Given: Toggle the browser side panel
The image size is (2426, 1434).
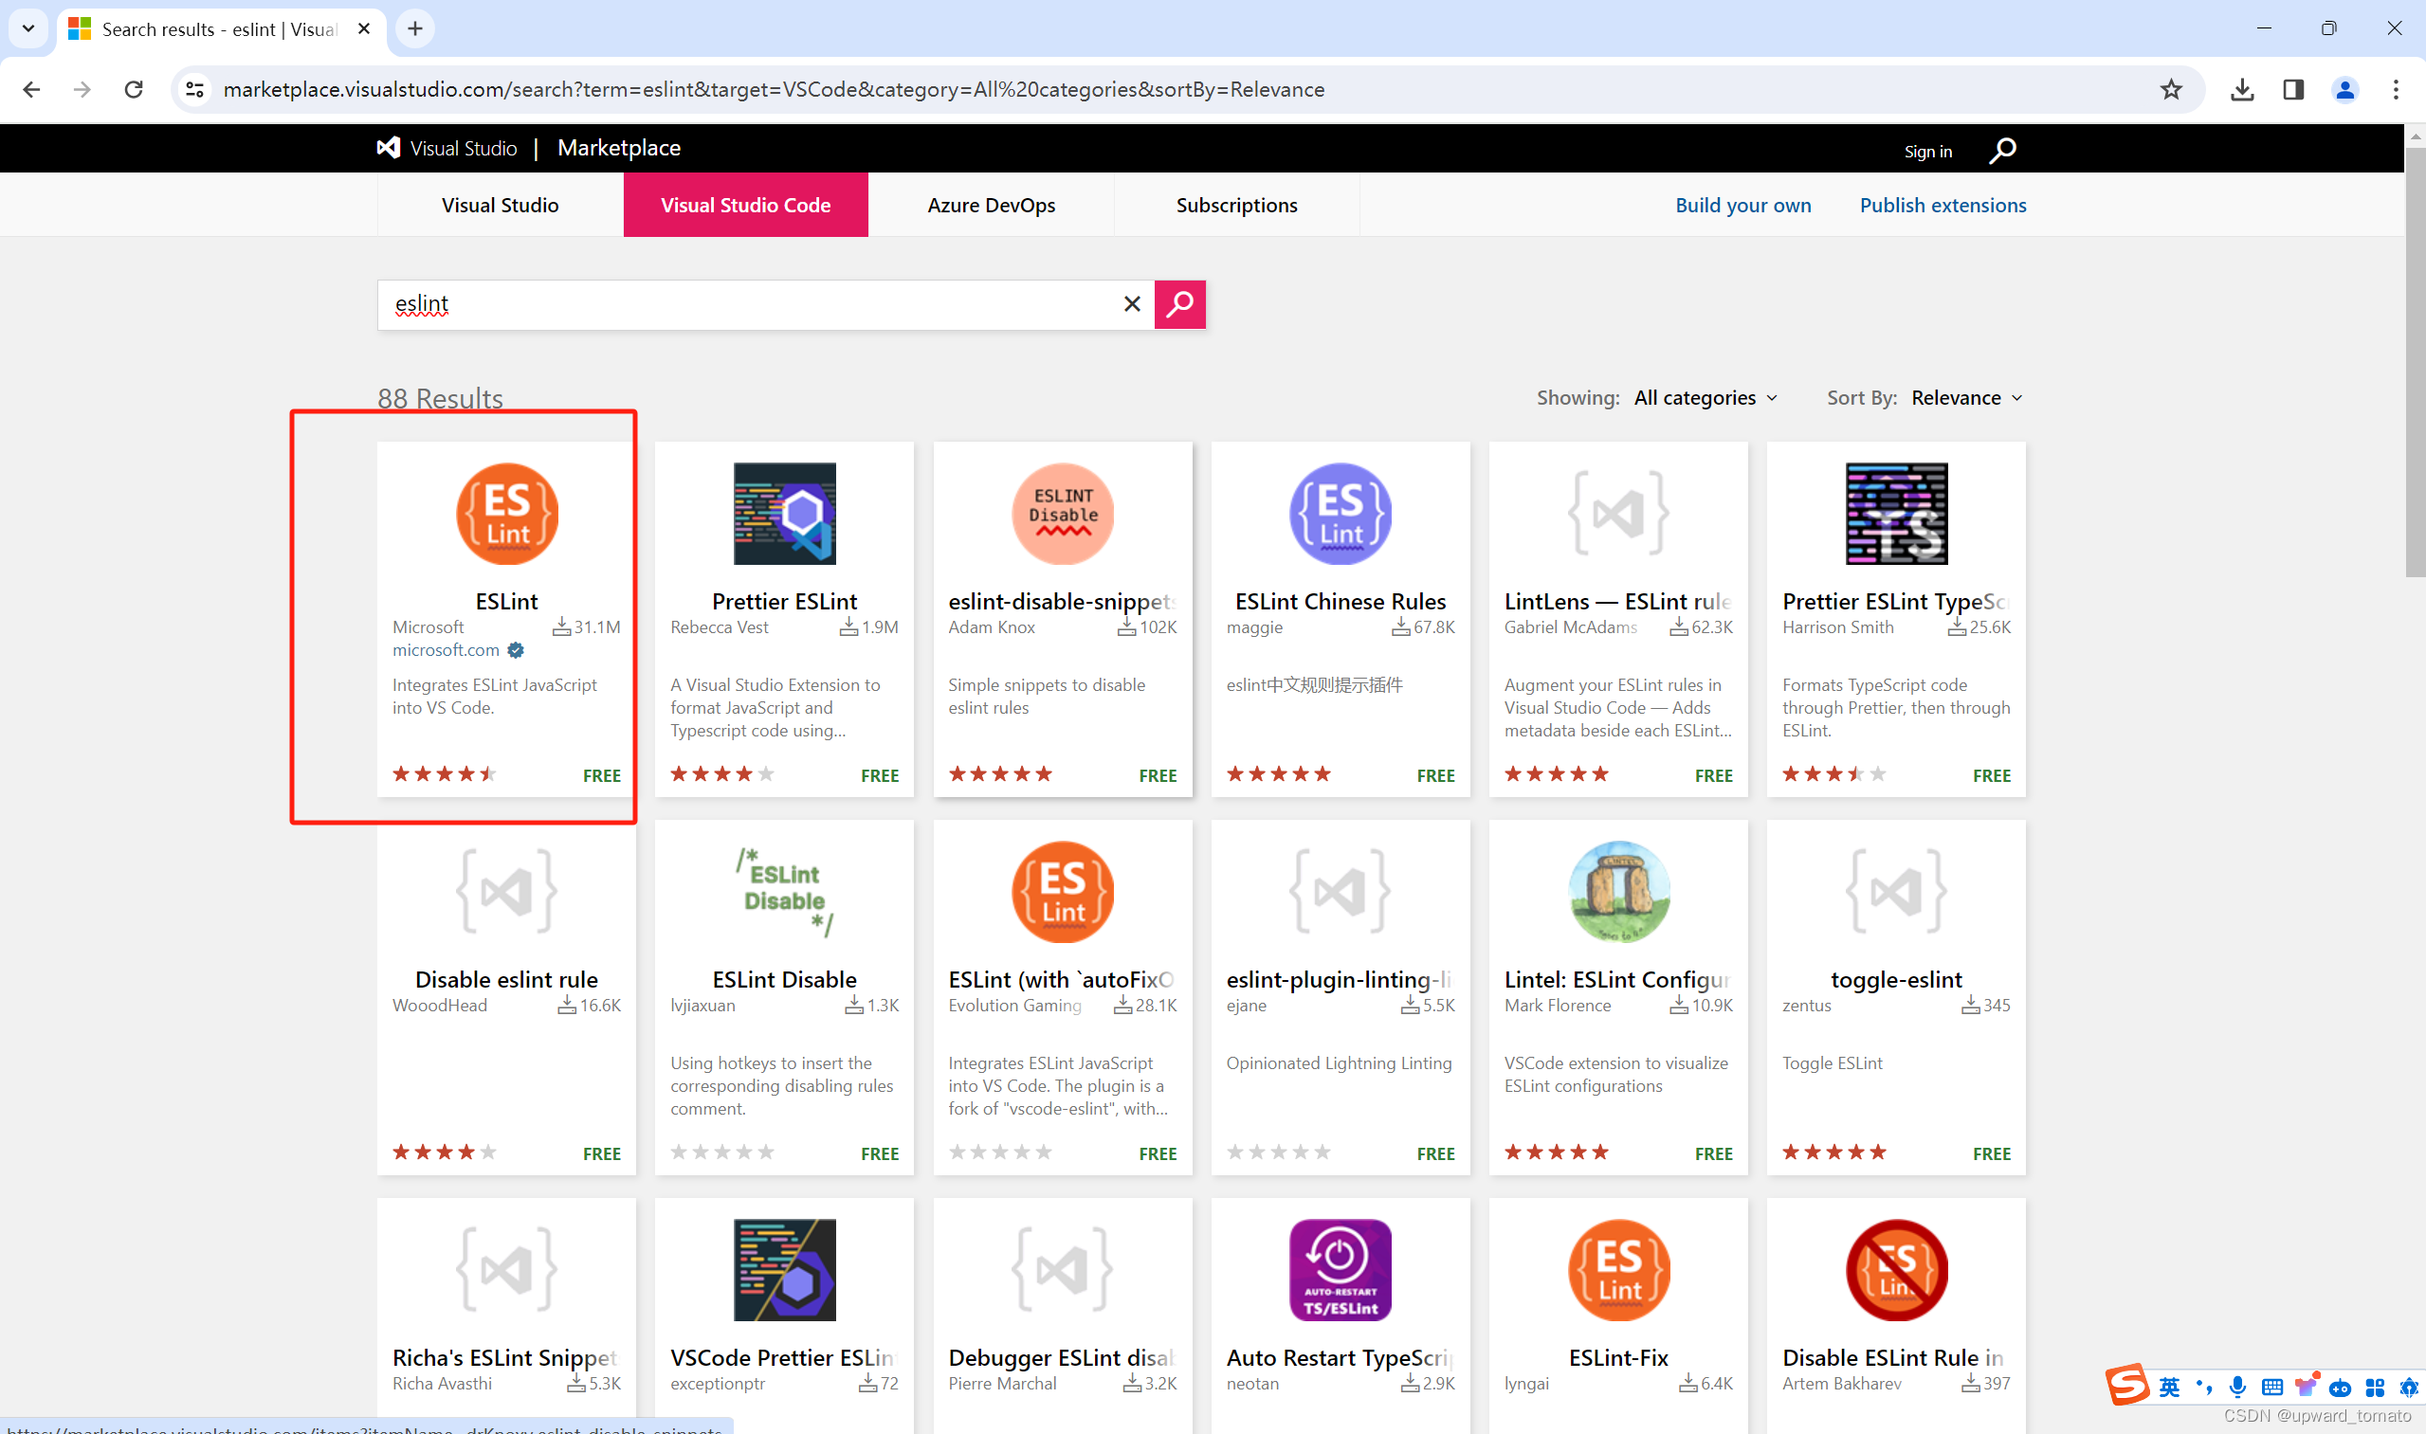Looking at the screenshot, I should [x=2292, y=90].
